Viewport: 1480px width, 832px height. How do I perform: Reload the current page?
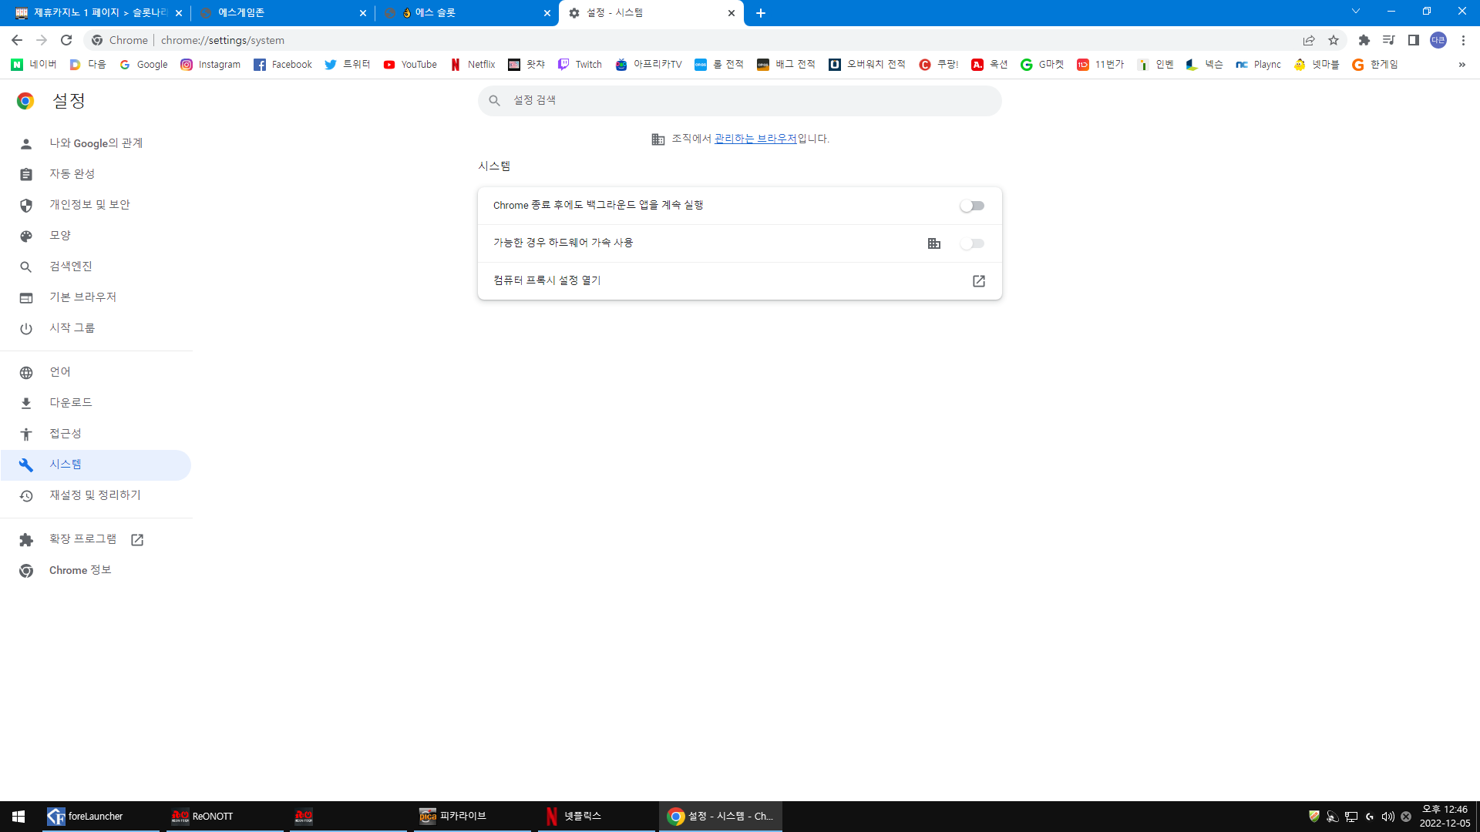point(66,40)
